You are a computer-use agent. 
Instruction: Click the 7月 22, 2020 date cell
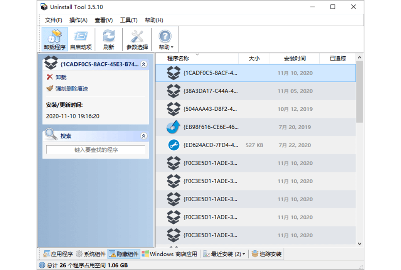pos(295,145)
